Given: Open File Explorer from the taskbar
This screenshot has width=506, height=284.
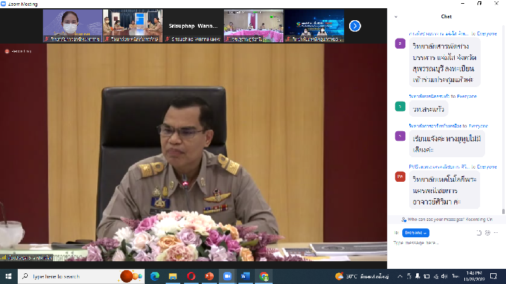Looking at the screenshot, I should tap(173, 276).
